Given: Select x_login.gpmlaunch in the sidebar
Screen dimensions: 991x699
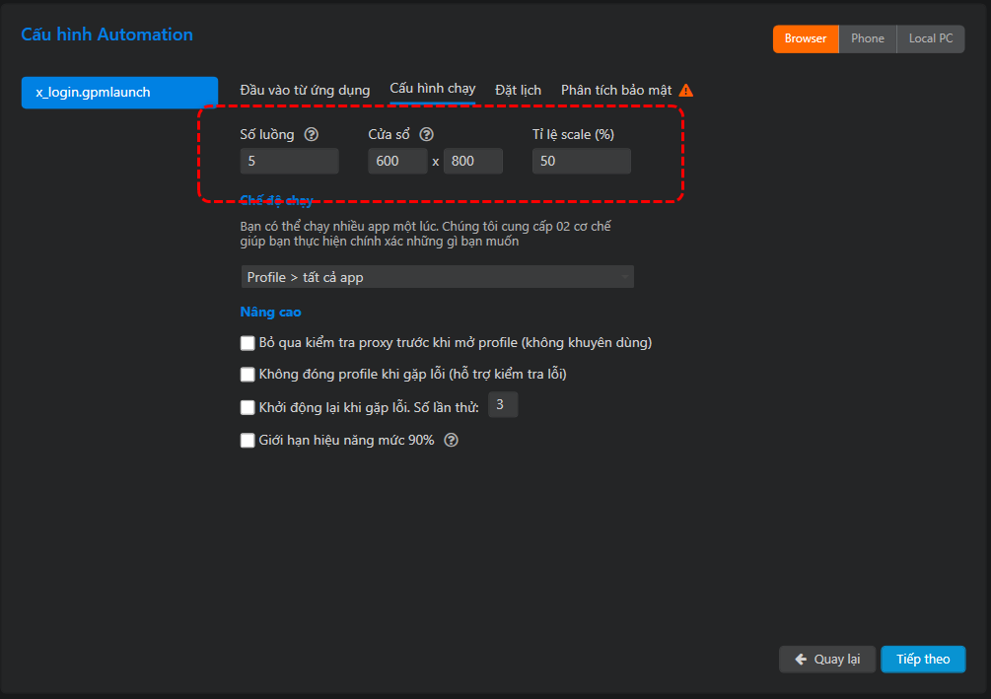Looking at the screenshot, I should (119, 93).
